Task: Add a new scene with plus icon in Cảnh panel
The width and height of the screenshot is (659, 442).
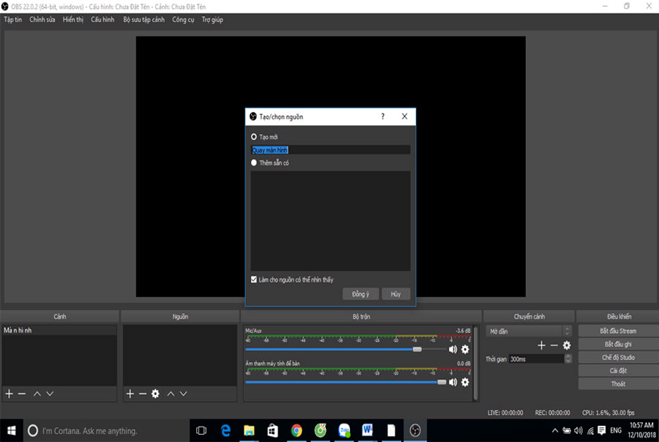Action: (x=10, y=394)
